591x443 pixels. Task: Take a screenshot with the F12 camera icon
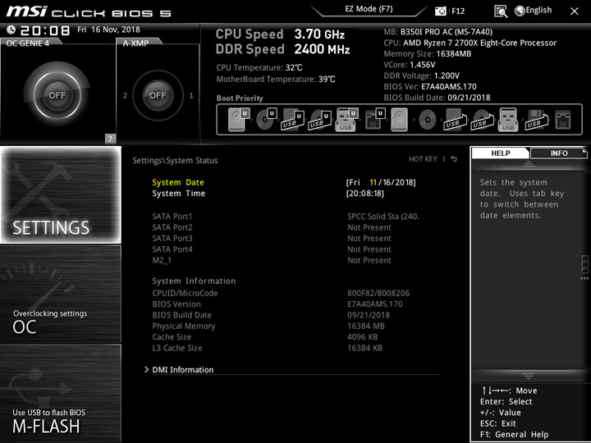pos(440,11)
